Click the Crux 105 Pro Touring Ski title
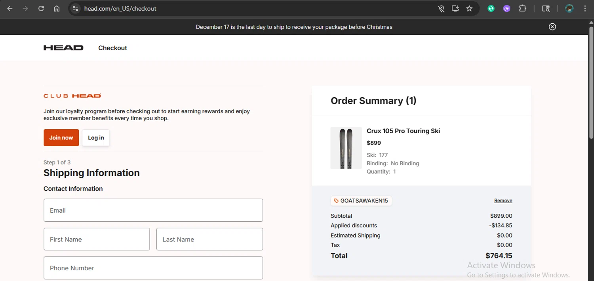The image size is (594, 281). tap(403, 131)
